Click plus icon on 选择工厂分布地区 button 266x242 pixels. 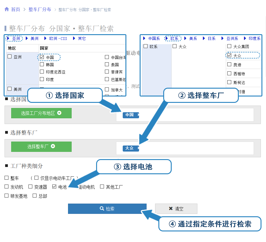pos(59,113)
